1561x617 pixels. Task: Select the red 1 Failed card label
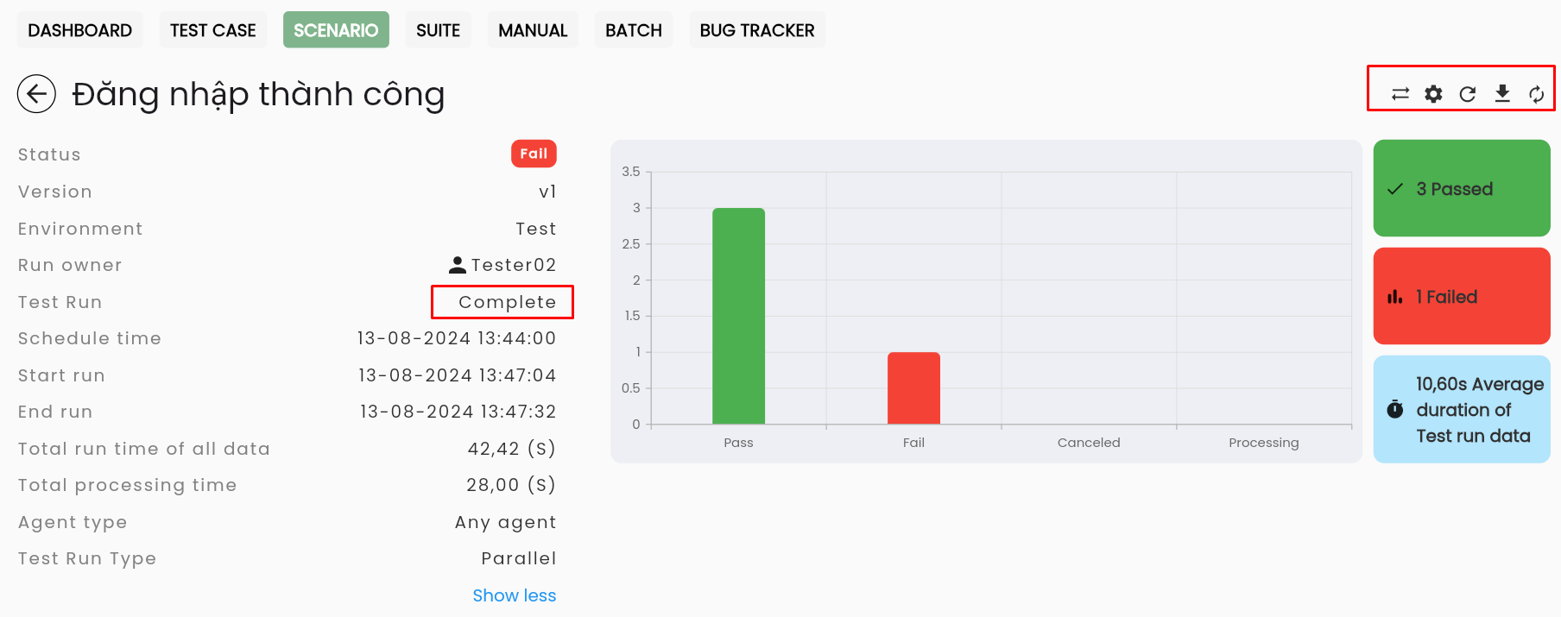click(x=1447, y=297)
